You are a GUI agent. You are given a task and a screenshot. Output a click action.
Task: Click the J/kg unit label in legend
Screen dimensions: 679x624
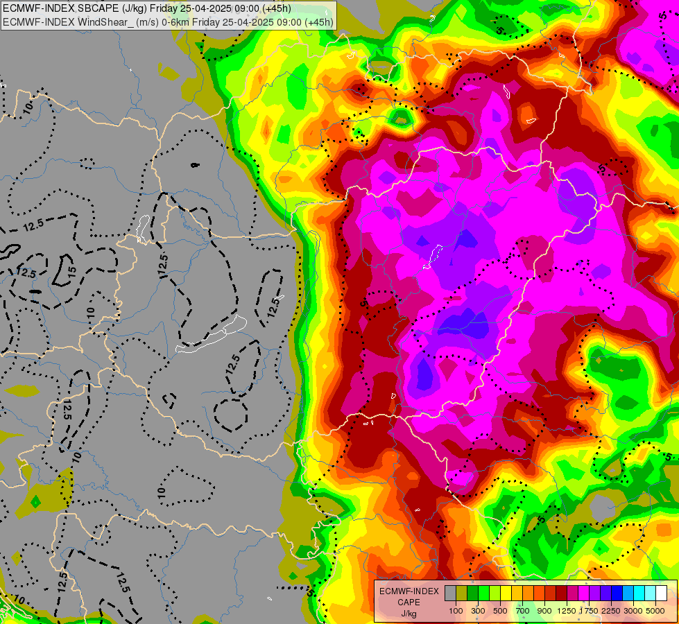pyautogui.click(x=409, y=614)
